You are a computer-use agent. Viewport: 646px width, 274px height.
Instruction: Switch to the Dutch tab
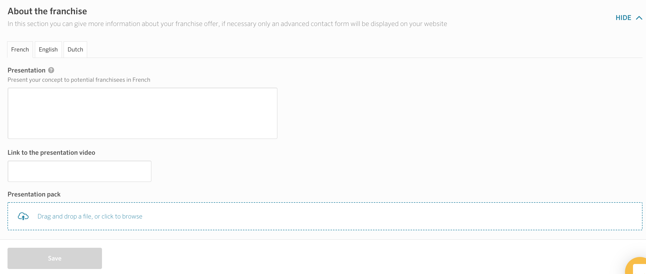(75, 50)
